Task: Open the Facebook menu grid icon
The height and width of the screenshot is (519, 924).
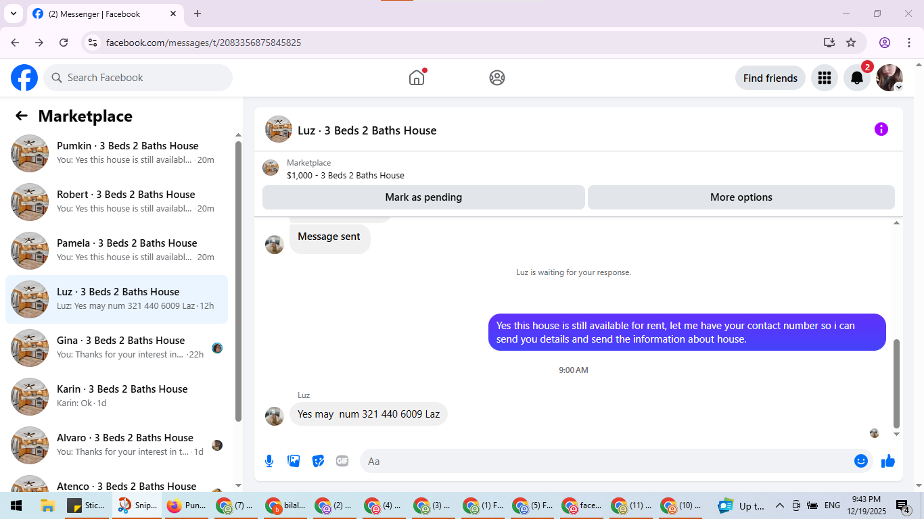Action: [x=824, y=78]
